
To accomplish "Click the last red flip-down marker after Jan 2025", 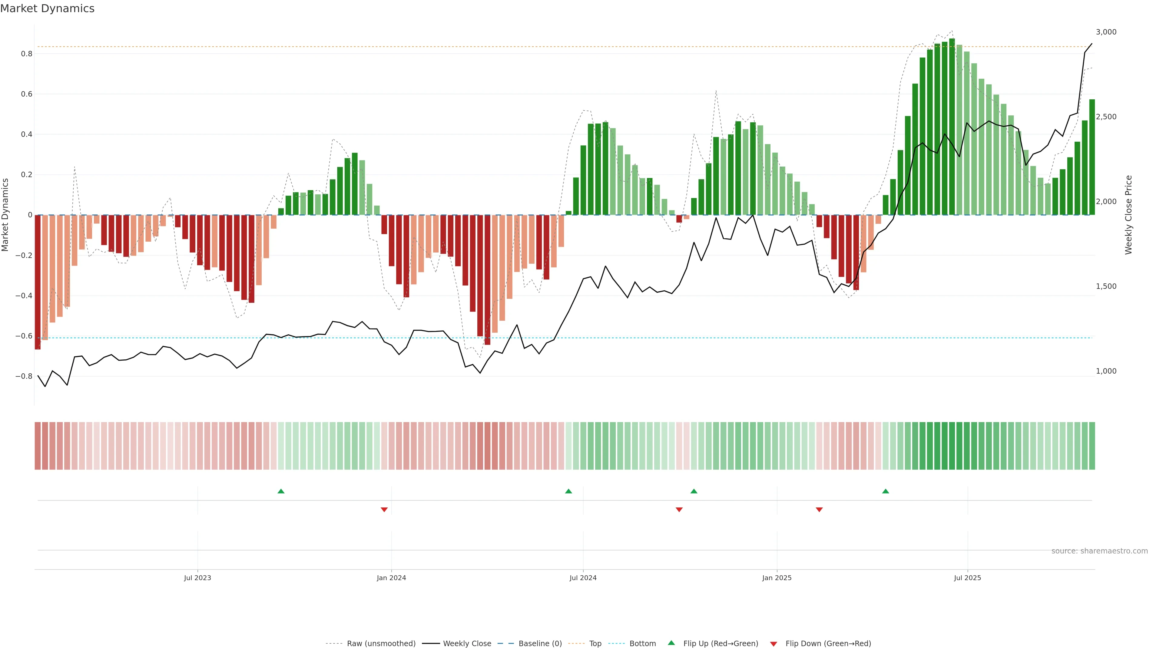I will tap(819, 510).
